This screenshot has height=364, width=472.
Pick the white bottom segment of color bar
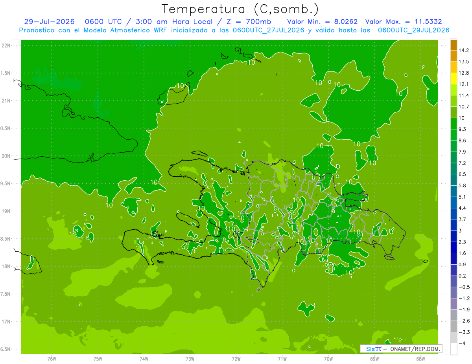click(x=454, y=349)
